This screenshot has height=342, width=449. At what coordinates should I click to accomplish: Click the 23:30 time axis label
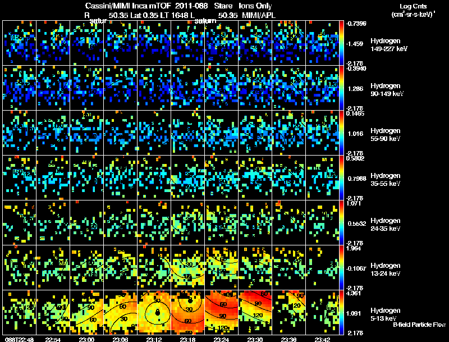(255, 339)
